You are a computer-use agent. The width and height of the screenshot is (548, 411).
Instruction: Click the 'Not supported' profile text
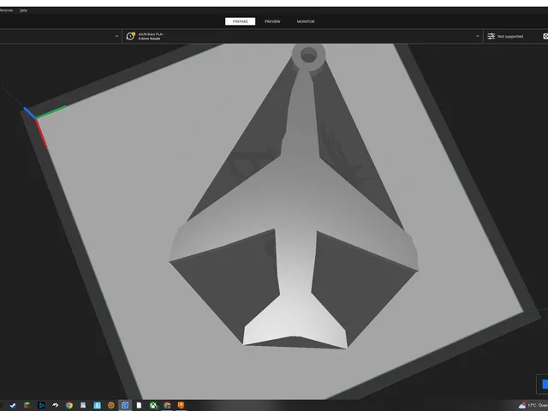(510, 36)
